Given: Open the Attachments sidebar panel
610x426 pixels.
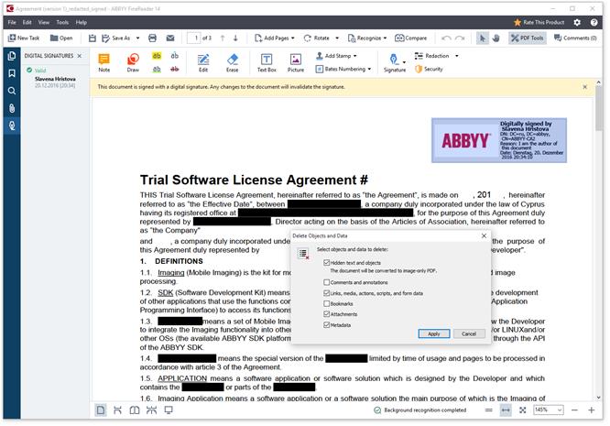Looking at the screenshot, I should [x=12, y=108].
